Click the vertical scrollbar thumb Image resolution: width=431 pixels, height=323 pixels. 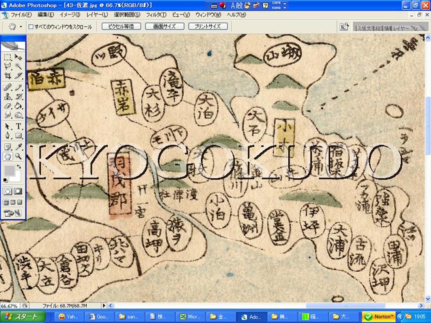[428, 125]
